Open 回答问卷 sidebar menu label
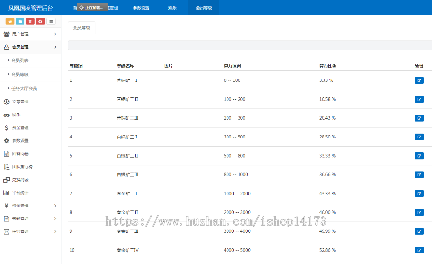Image resolution: width=432 pixels, height=264 pixels. [20, 154]
